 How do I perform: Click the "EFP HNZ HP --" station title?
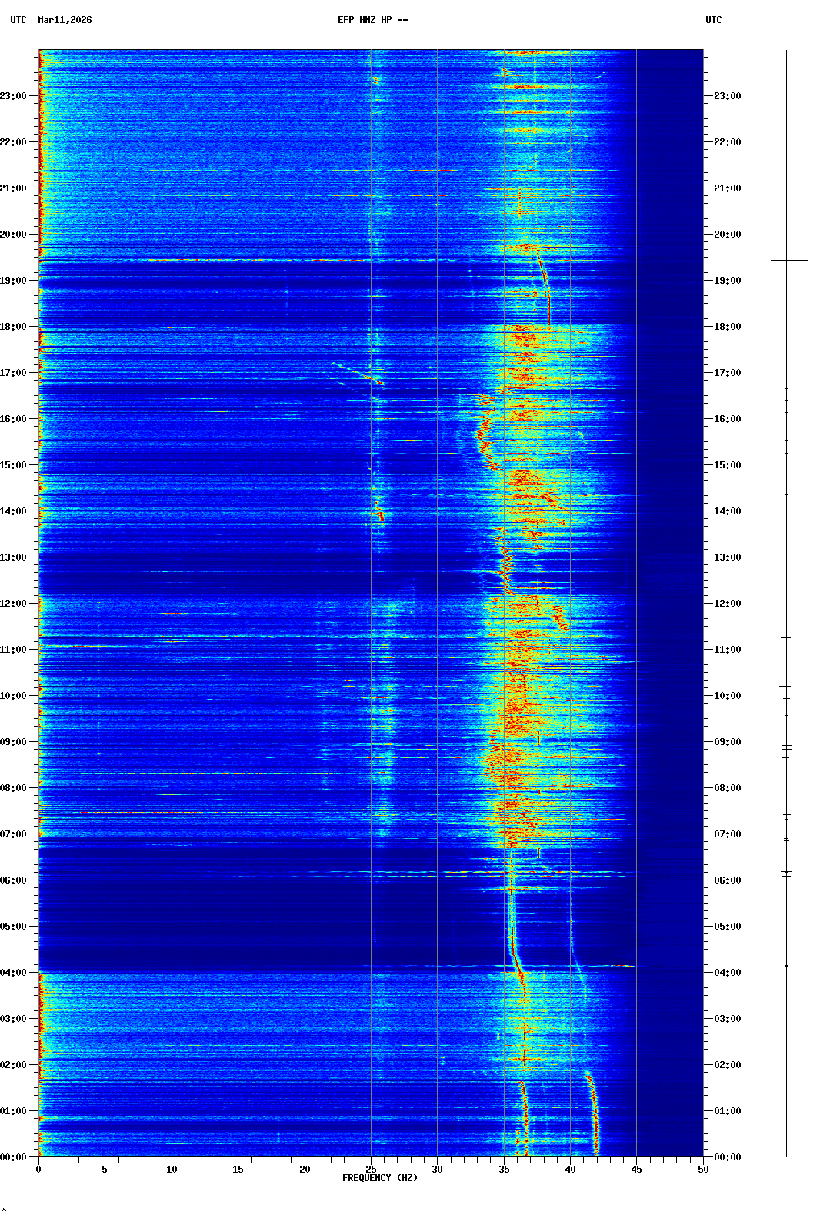tap(372, 20)
